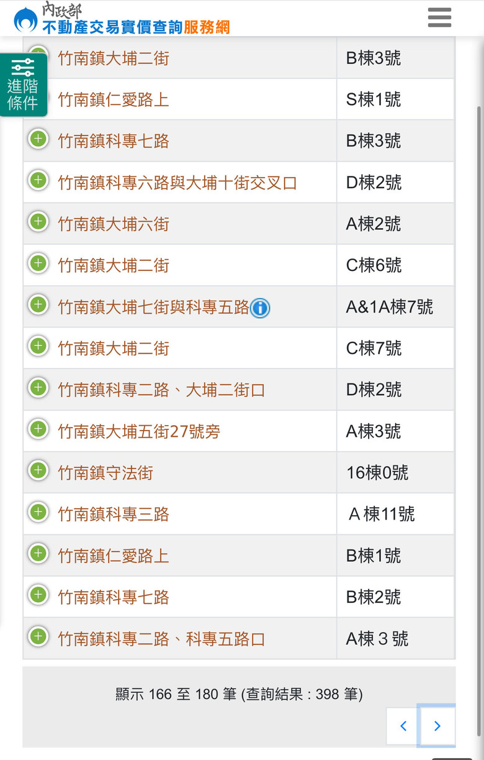Select the 竹南鎮科專七路 B棟2號 entry
Image resolution: width=484 pixels, height=760 pixels.
pyautogui.click(x=114, y=598)
